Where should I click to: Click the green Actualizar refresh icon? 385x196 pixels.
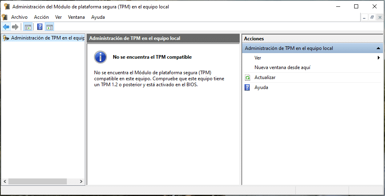coord(247,78)
